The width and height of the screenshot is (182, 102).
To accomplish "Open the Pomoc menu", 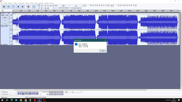I will pyautogui.click(x=52, y=3).
